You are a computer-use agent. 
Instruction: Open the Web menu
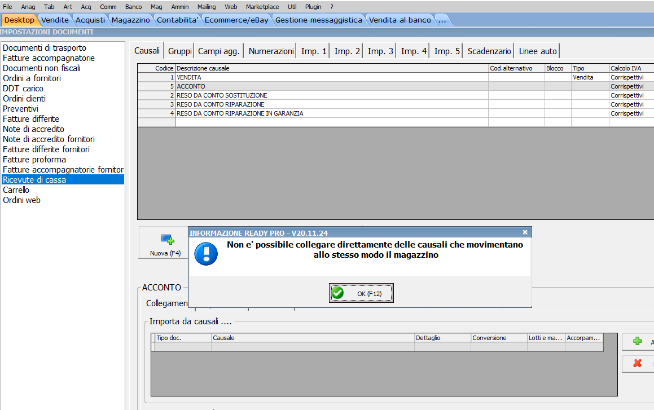pyautogui.click(x=231, y=7)
